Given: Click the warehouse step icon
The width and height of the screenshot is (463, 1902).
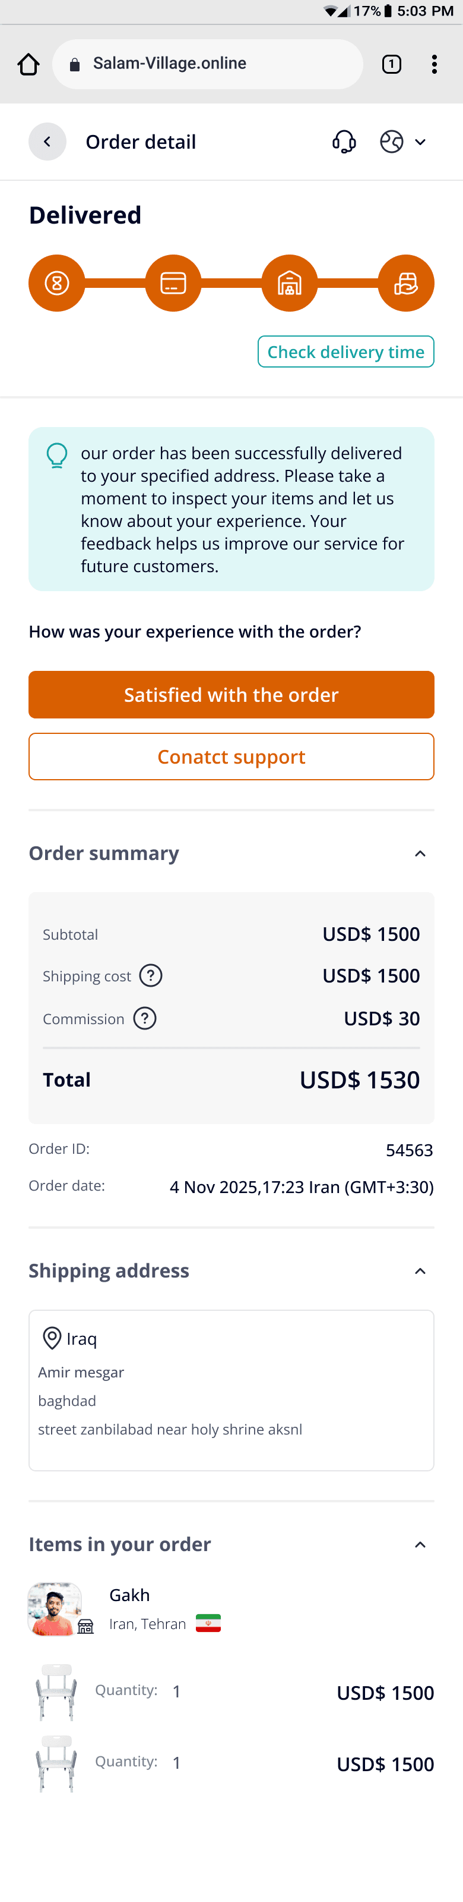Looking at the screenshot, I should [289, 283].
